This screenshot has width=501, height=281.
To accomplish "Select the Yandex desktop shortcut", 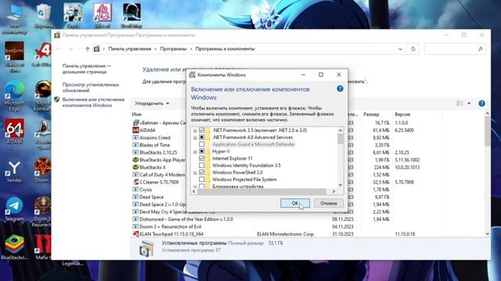I will pos(14,172).
